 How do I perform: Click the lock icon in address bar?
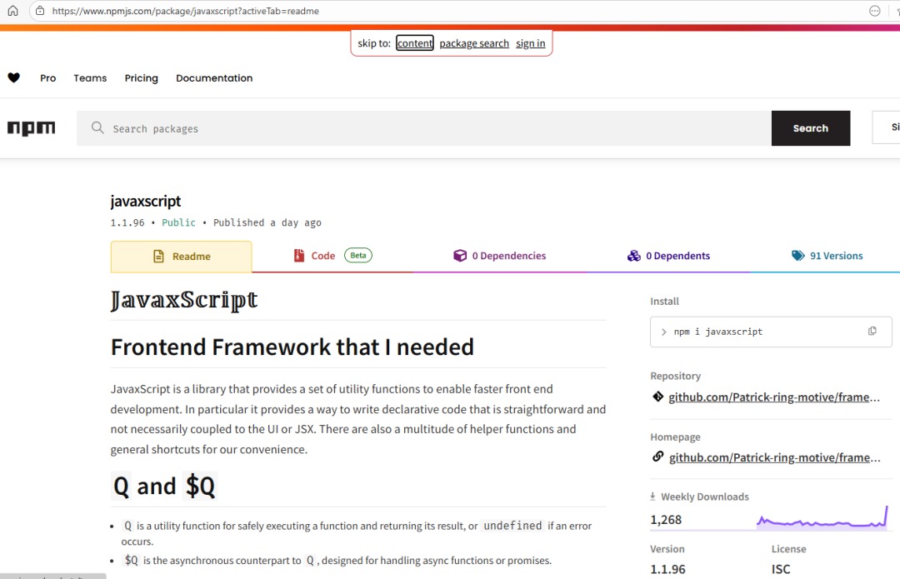coord(40,10)
